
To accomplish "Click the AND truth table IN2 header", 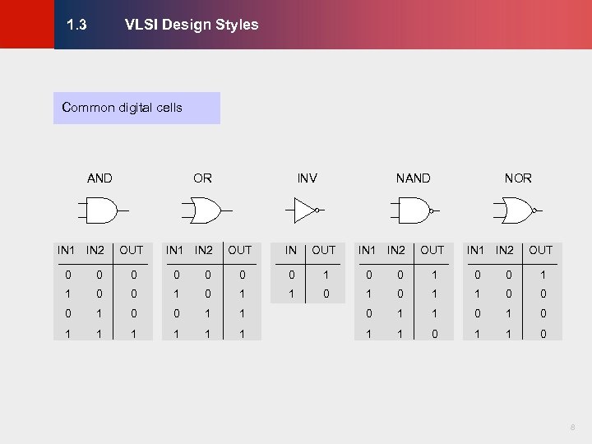I will tap(95, 250).
